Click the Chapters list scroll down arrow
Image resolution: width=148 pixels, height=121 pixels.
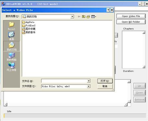144,67
